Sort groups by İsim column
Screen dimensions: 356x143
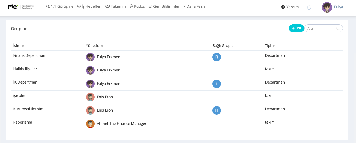[23, 46]
